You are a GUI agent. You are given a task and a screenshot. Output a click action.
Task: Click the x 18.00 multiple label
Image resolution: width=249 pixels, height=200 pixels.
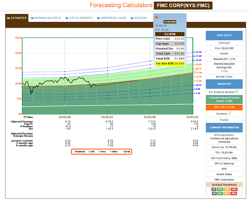(197, 64)
